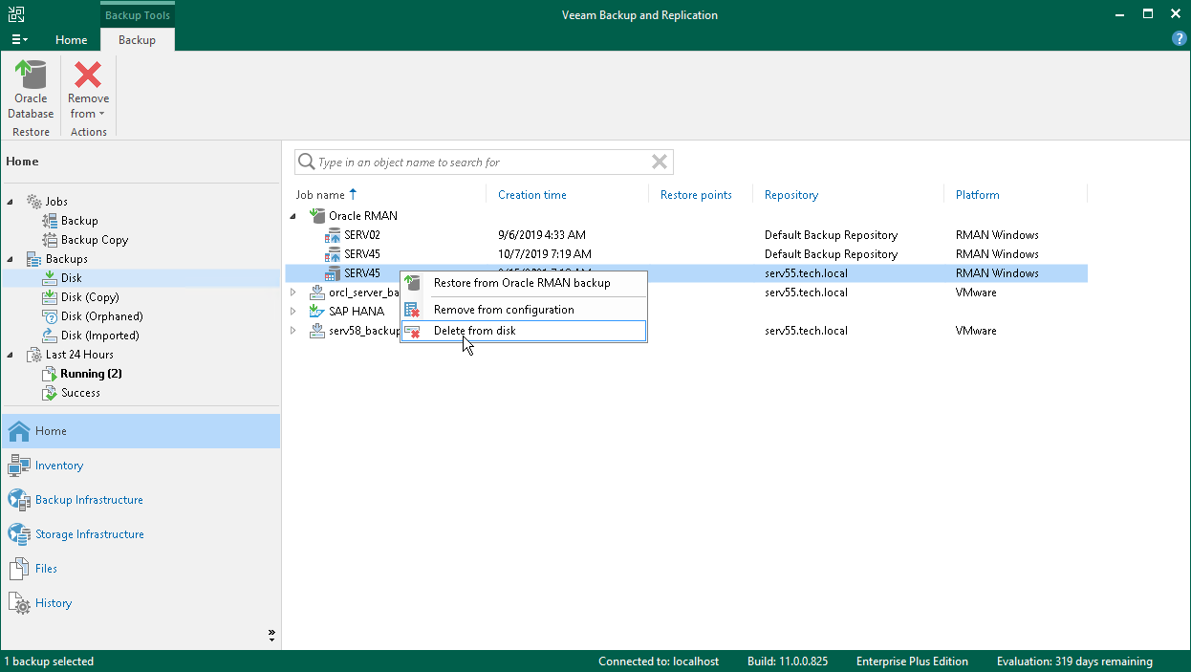Show Success sessions
1191x672 pixels.
click(80, 393)
